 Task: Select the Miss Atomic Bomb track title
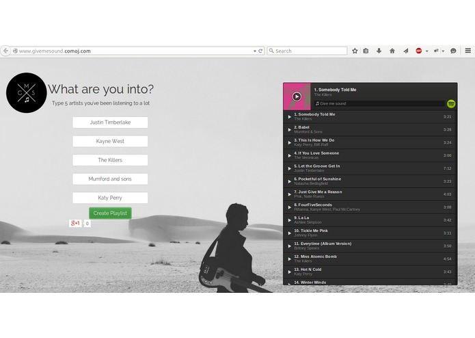pos(315,257)
